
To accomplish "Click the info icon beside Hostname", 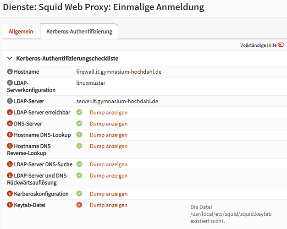I will click(10, 71).
